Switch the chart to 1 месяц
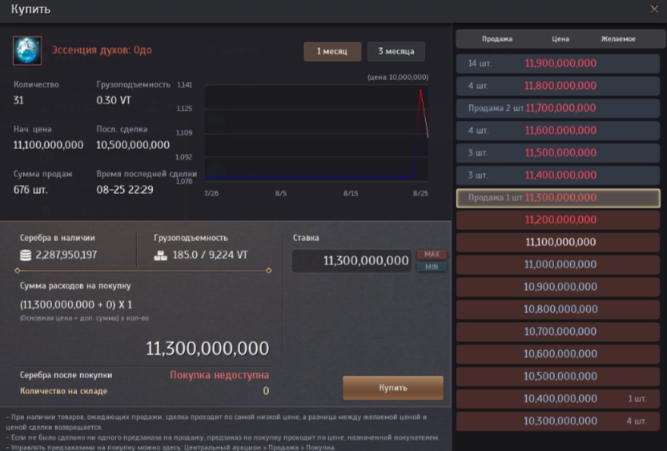 332,51
